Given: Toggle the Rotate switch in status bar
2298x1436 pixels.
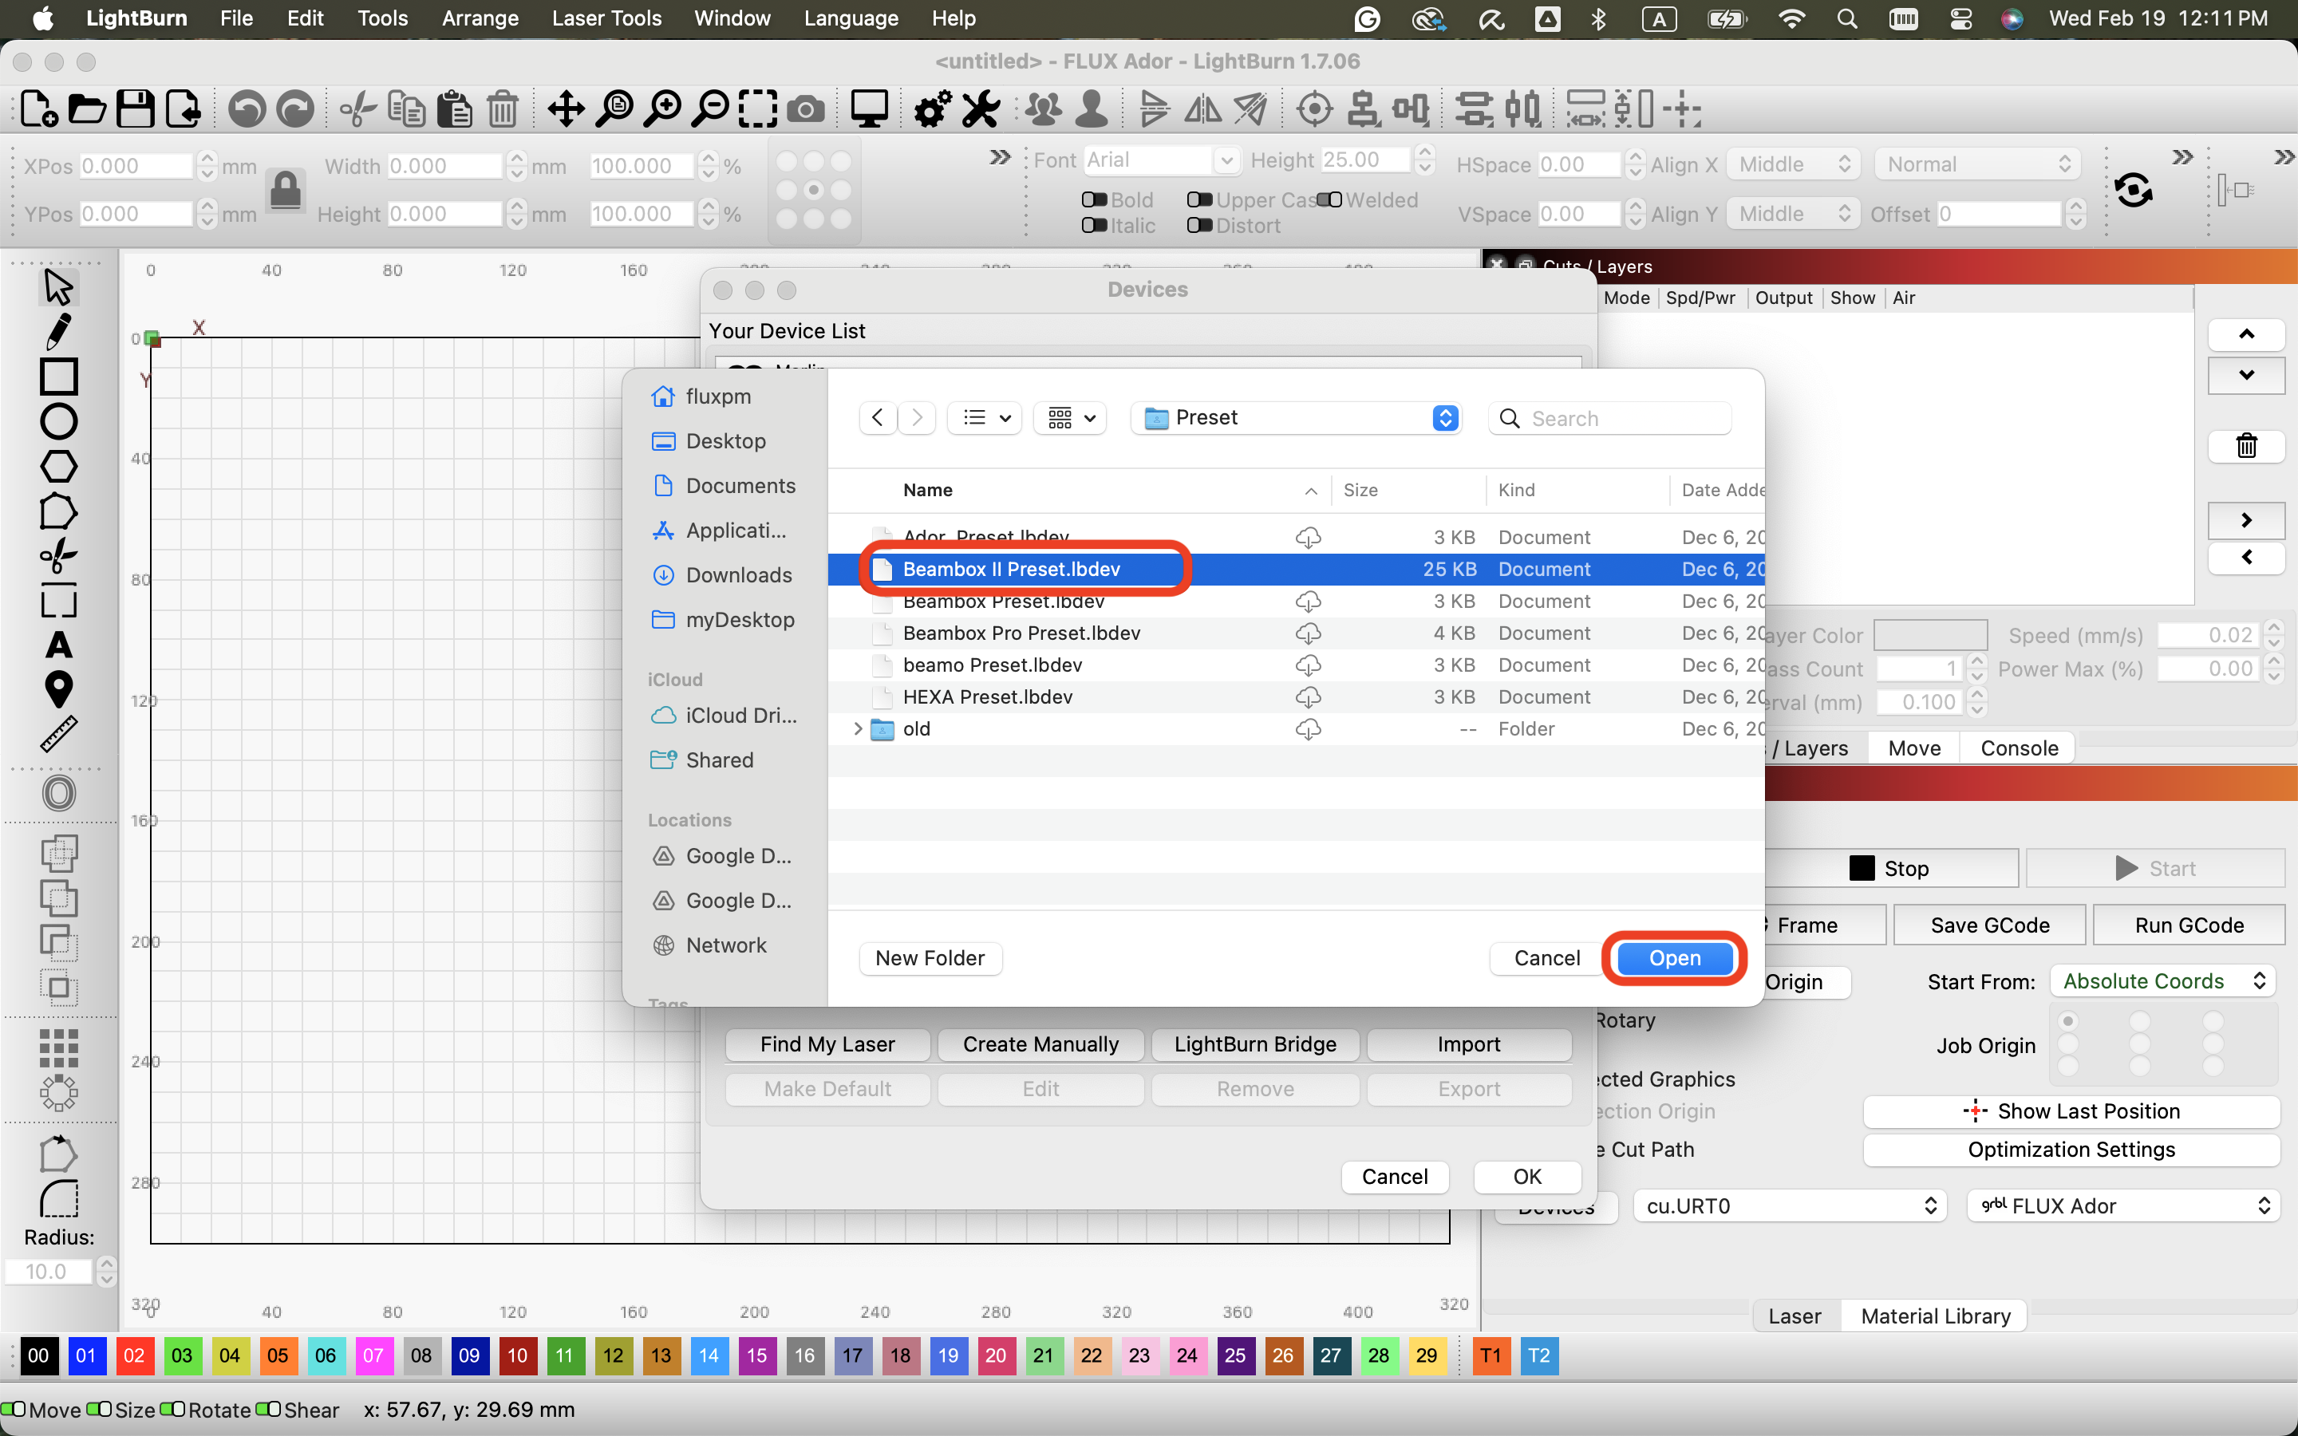Looking at the screenshot, I should click(x=173, y=1410).
